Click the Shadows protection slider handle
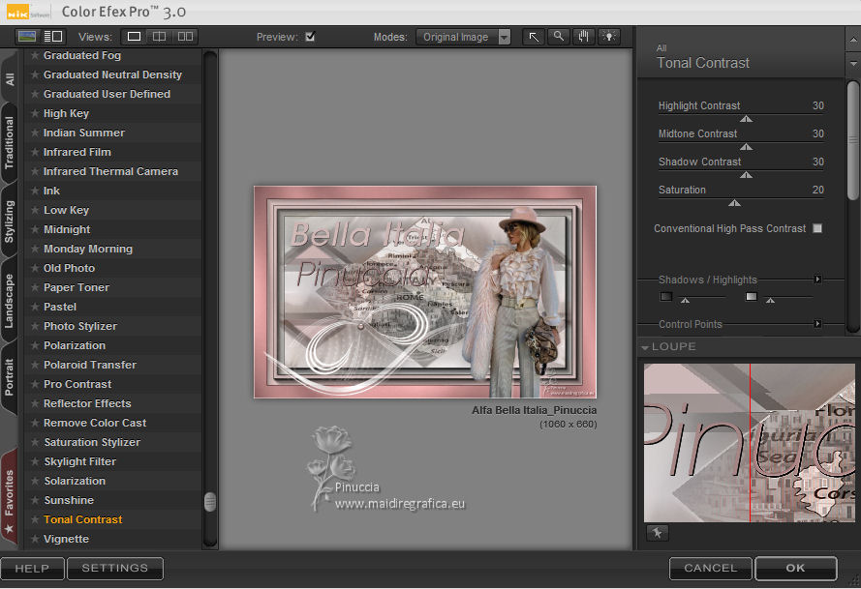 [685, 300]
